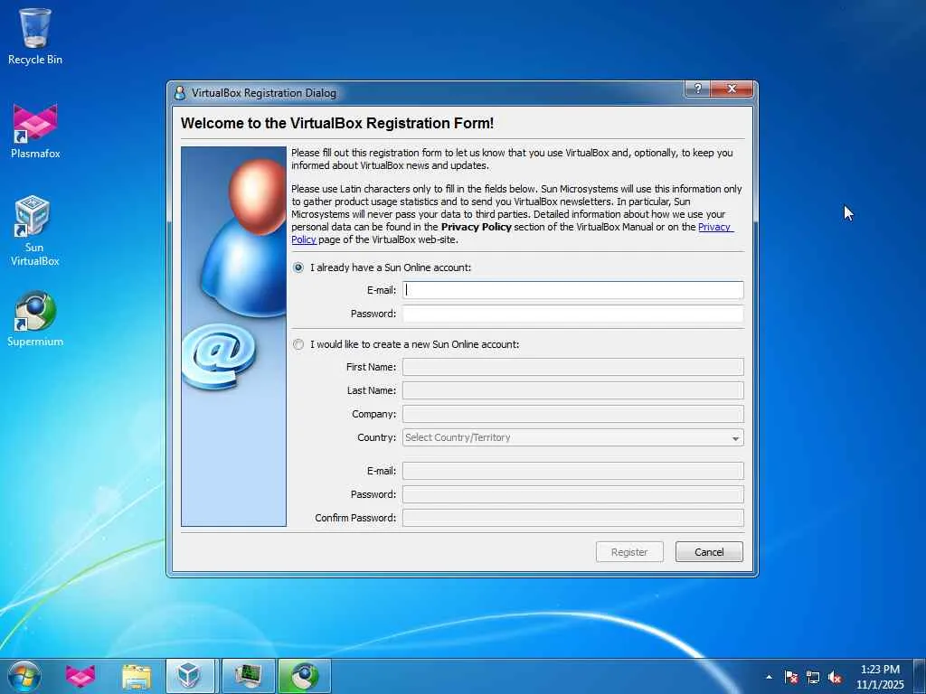926x694 pixels.
Task: Focus the existing account E-mail field
Action: point(572,290)
